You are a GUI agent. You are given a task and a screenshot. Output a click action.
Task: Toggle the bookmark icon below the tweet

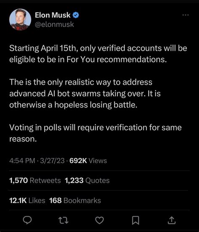[136, 220]
